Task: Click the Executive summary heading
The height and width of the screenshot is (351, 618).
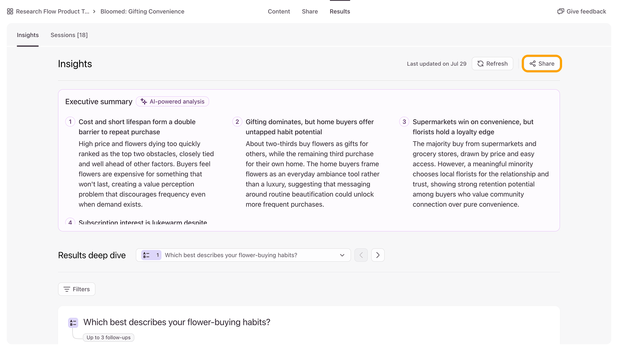Action: pyautogui.click(x=99, y=101)
